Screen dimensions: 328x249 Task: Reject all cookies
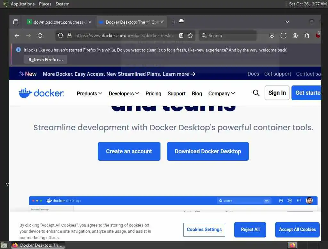tap(250, 229)
